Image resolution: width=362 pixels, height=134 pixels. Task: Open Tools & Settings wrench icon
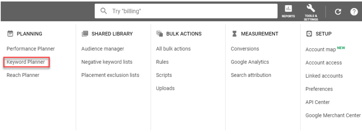point(310,9)
